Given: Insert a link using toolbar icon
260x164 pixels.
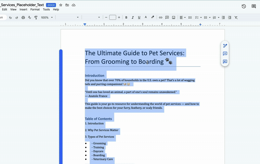Looking at the screenshot, I should (x=161, y=18).
